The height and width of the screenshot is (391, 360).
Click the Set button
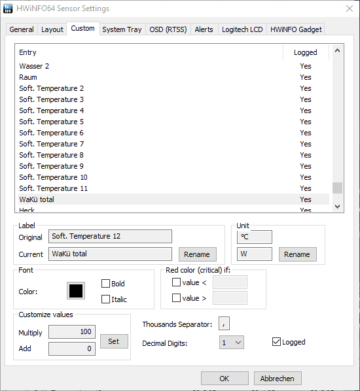click(x=114, y=341)
